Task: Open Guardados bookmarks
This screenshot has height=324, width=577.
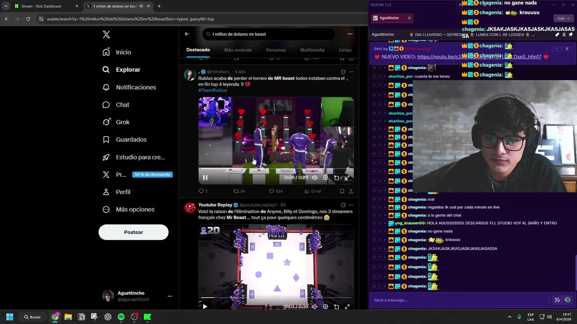Action: click(124, 139)
